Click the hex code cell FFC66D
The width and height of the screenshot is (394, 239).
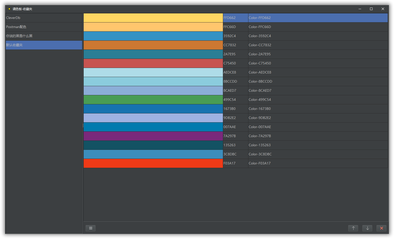coord(236,27)
